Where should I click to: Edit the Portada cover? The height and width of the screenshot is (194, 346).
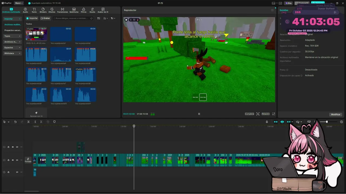28,160
